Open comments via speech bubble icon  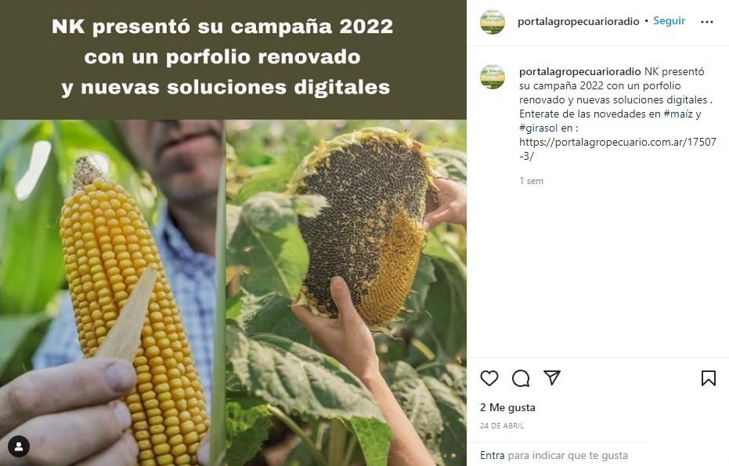tap(521, 378)
